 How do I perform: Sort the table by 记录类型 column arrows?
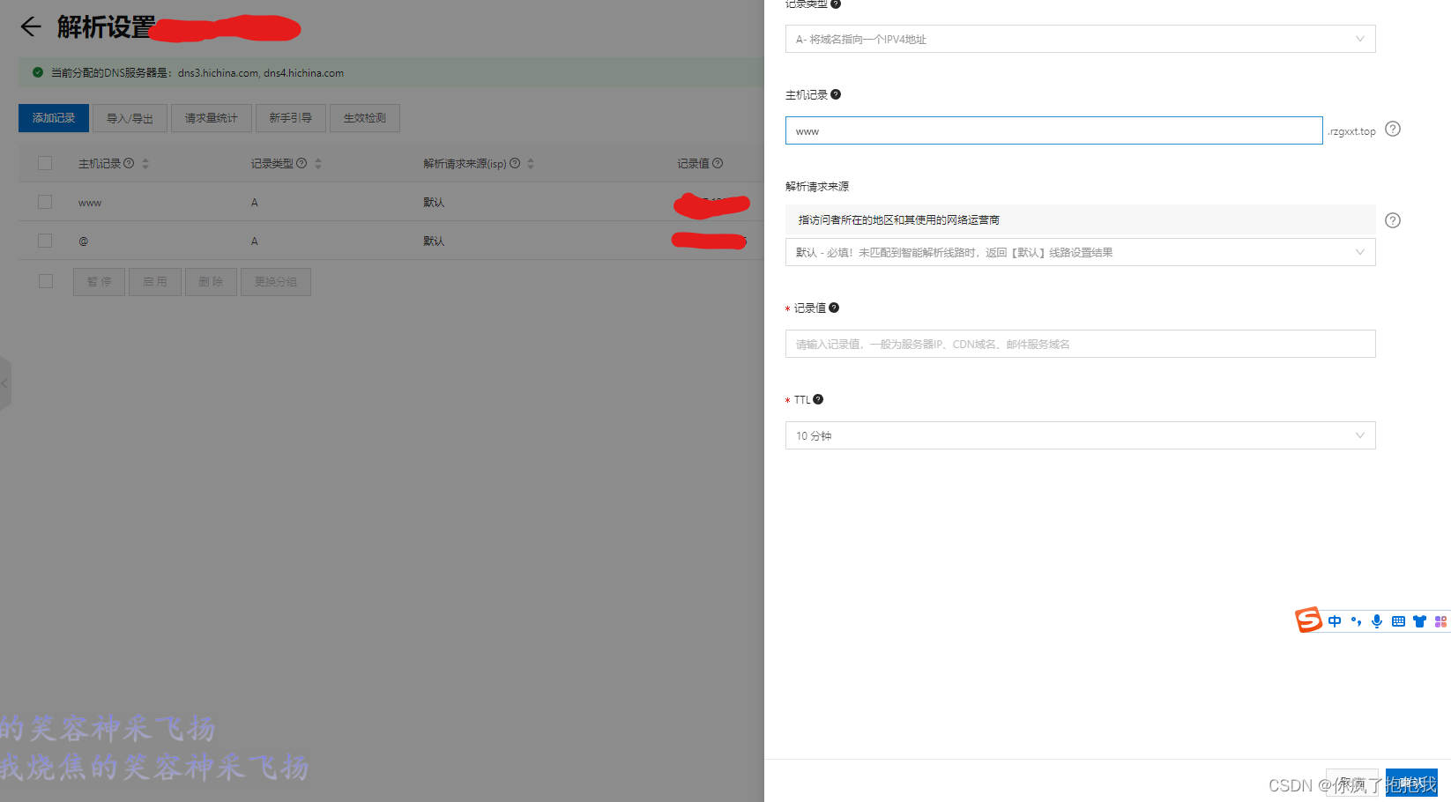coord(318,163)
